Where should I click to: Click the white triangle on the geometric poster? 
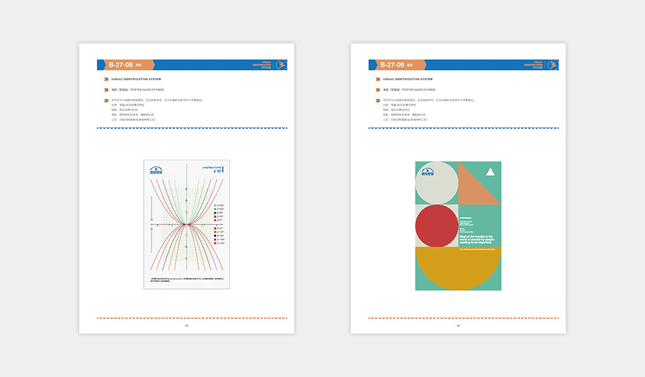pyautogui.click(x=490, y=172)
